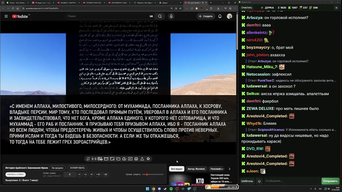Mute the audio playing in the История tab
Viewport: 342px width, 192px height.
point(203,3)
